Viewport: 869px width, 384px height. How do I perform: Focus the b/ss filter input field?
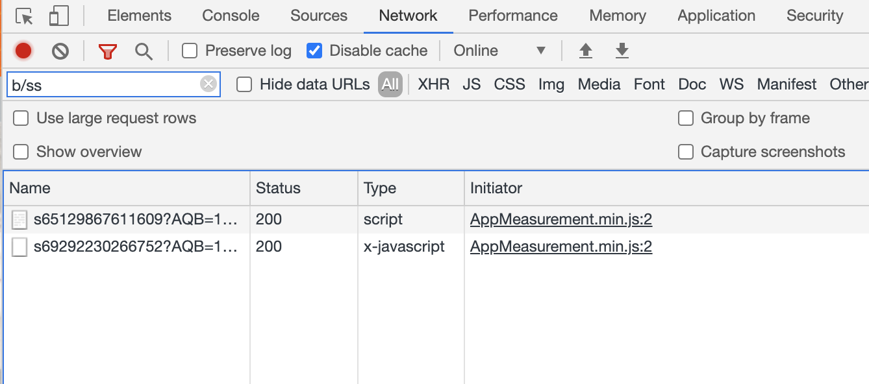104,84
